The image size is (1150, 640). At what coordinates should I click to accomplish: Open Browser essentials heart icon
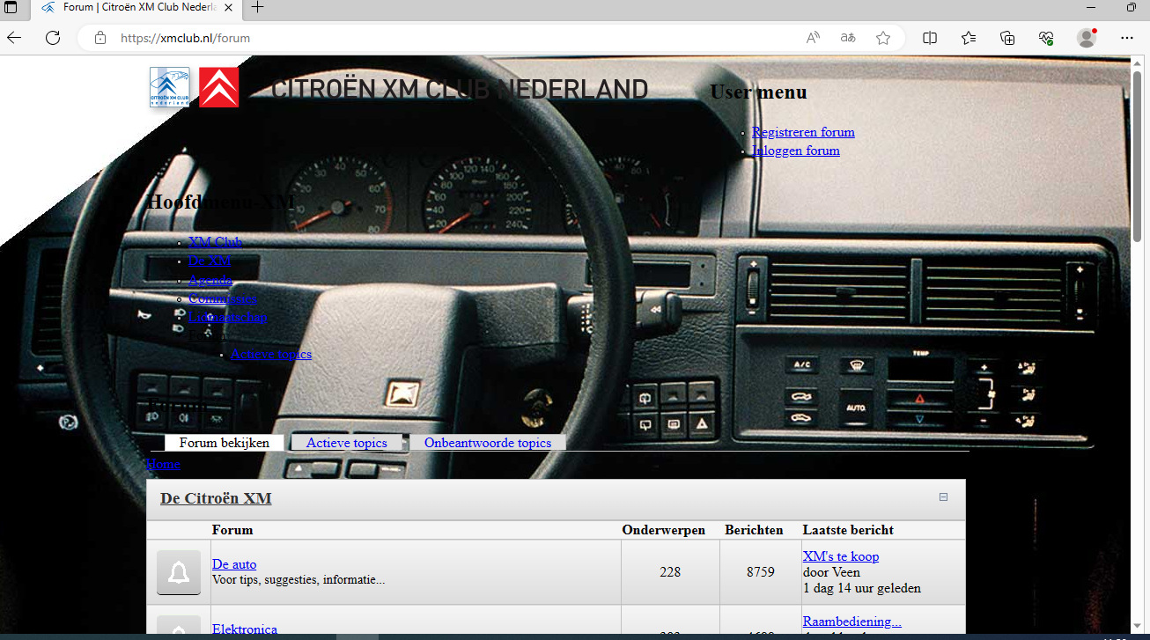[x=1046, y=38]
